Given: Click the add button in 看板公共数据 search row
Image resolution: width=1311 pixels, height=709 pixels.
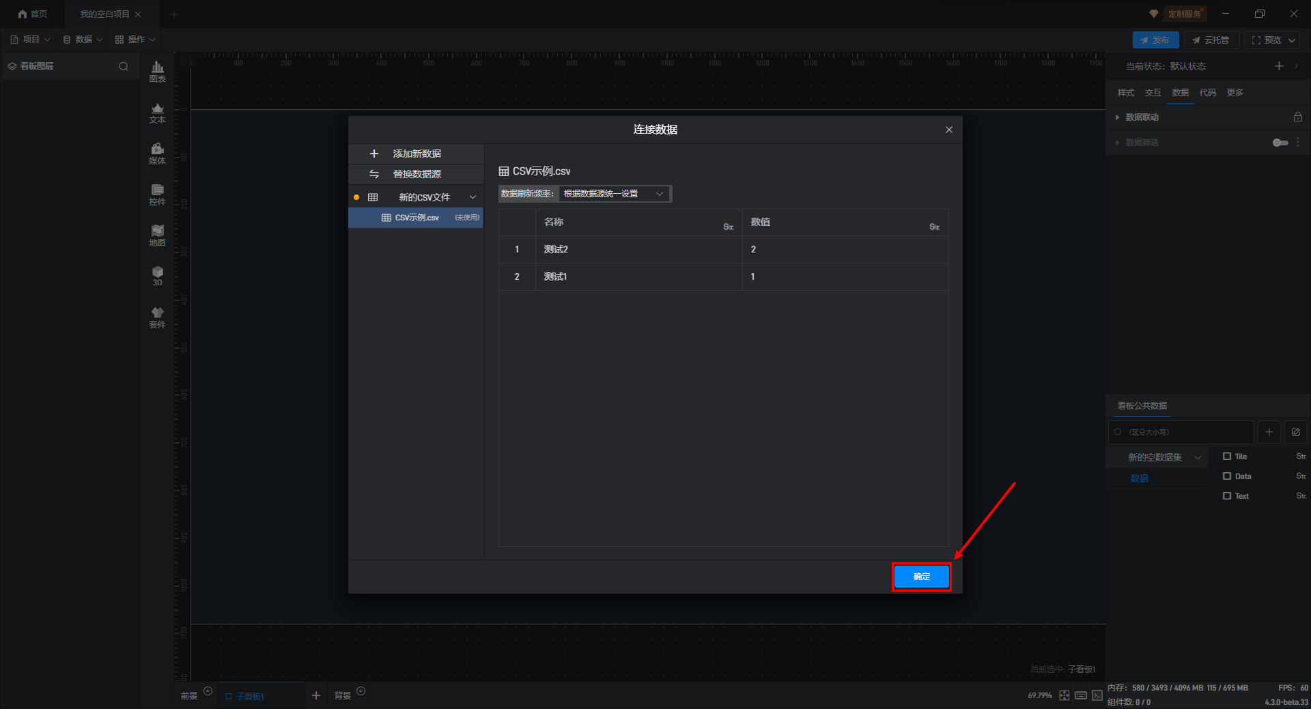Looking at the screenshot, I should pos(1269,432).
